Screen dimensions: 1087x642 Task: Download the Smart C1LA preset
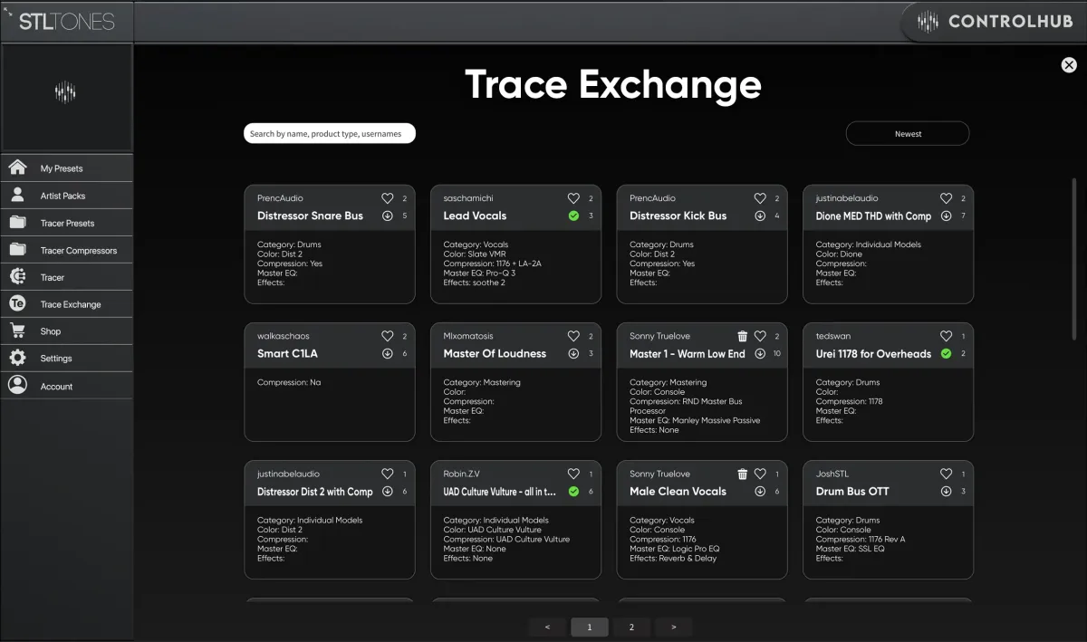coord(388,353)
